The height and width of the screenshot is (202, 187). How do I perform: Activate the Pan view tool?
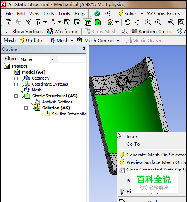click(x=138, y=22)
